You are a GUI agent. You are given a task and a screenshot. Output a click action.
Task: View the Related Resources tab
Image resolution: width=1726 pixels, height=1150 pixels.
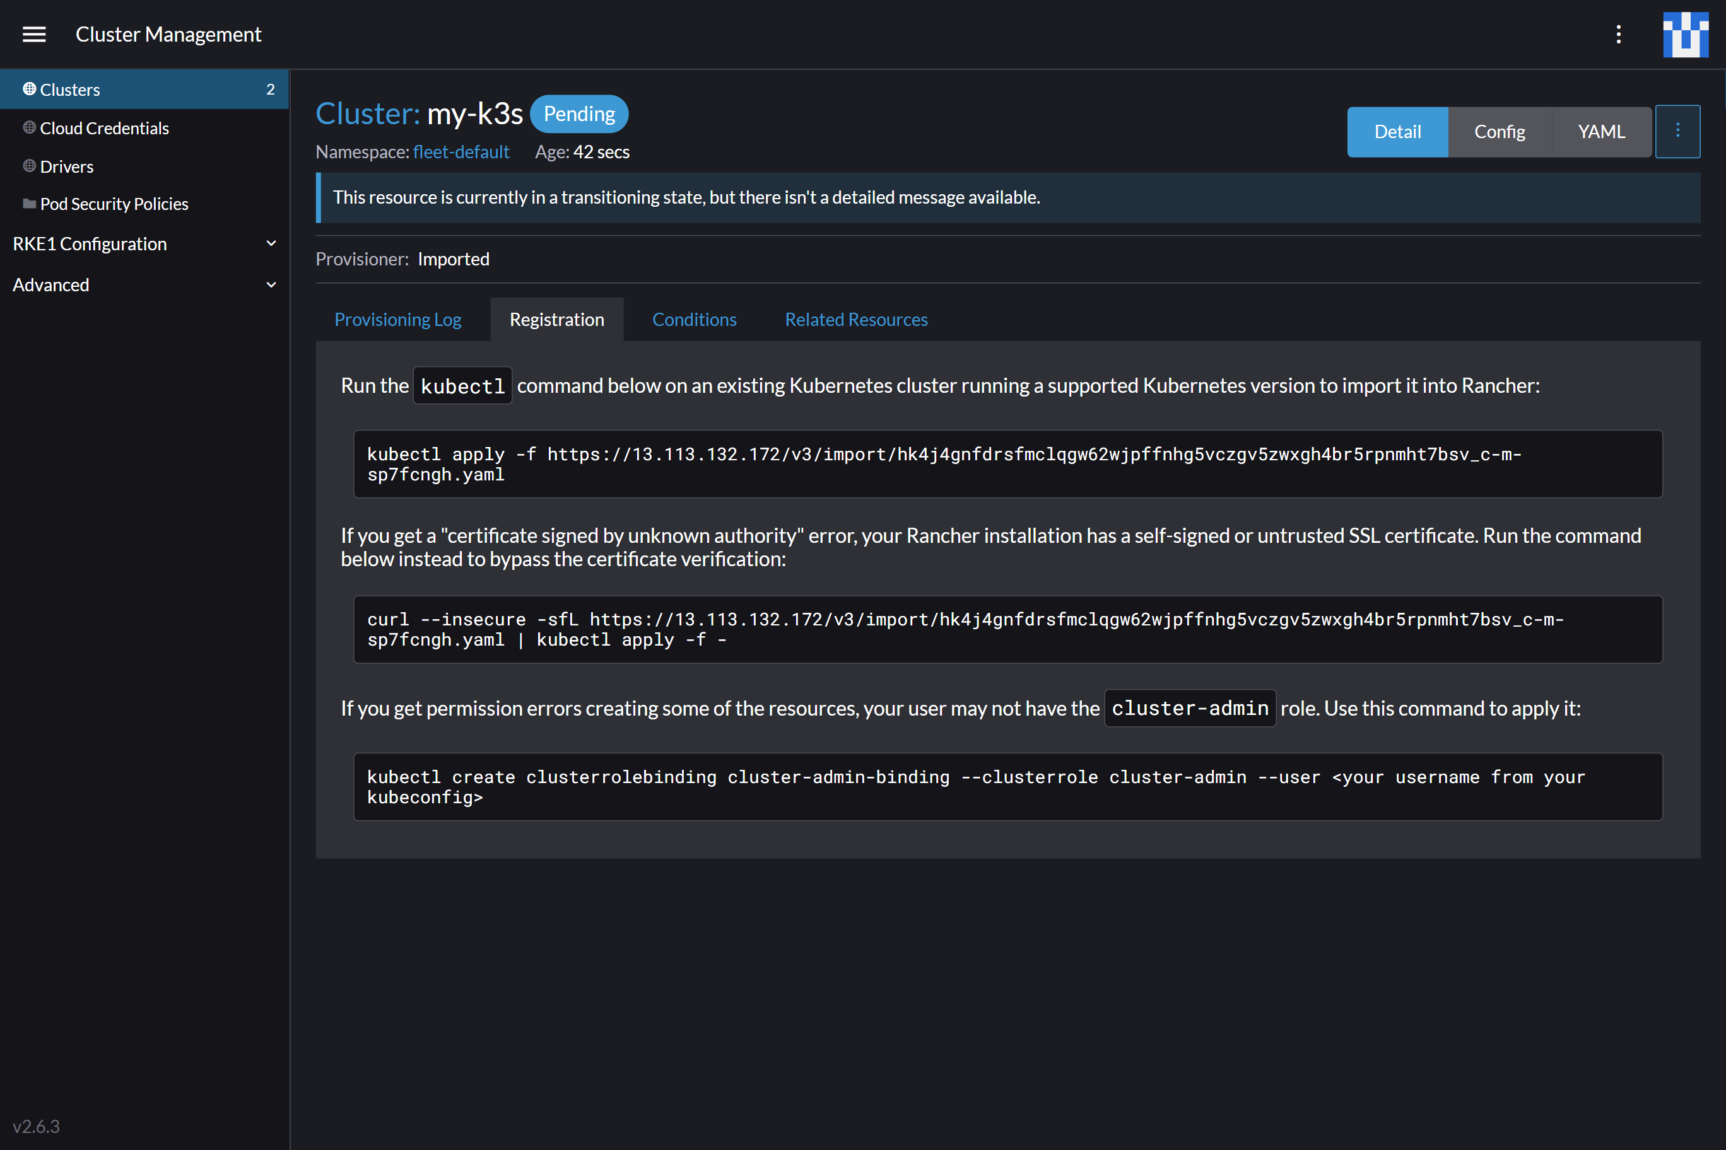pyautogui.click(x=855, y=319)
